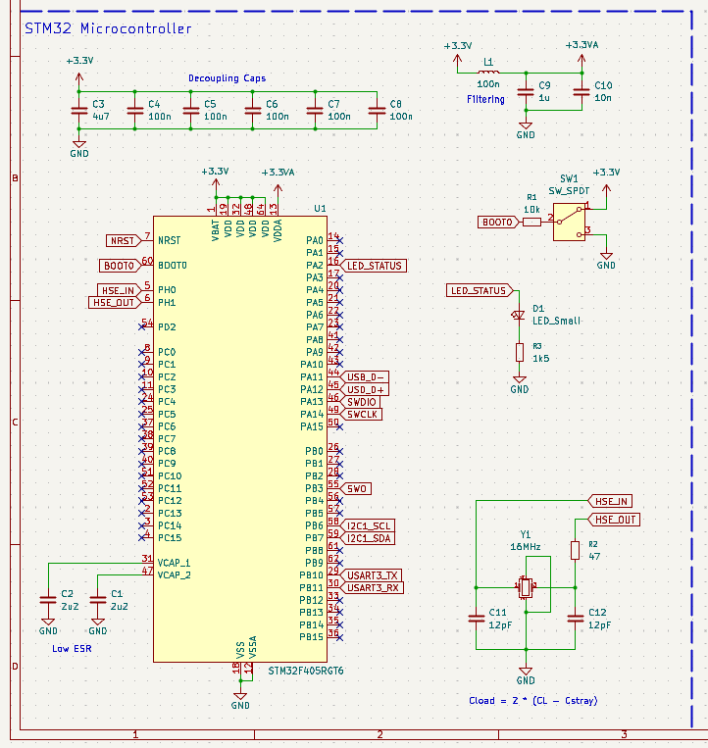The width and height of the screenshot is (708, 748).
Task: Click the Y1 16MHz crystal symbol
Action: point(526,586)
